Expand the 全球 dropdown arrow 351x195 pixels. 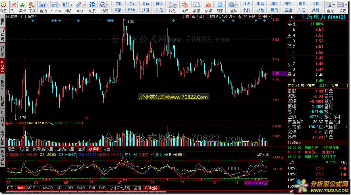[x=237, y=5]
